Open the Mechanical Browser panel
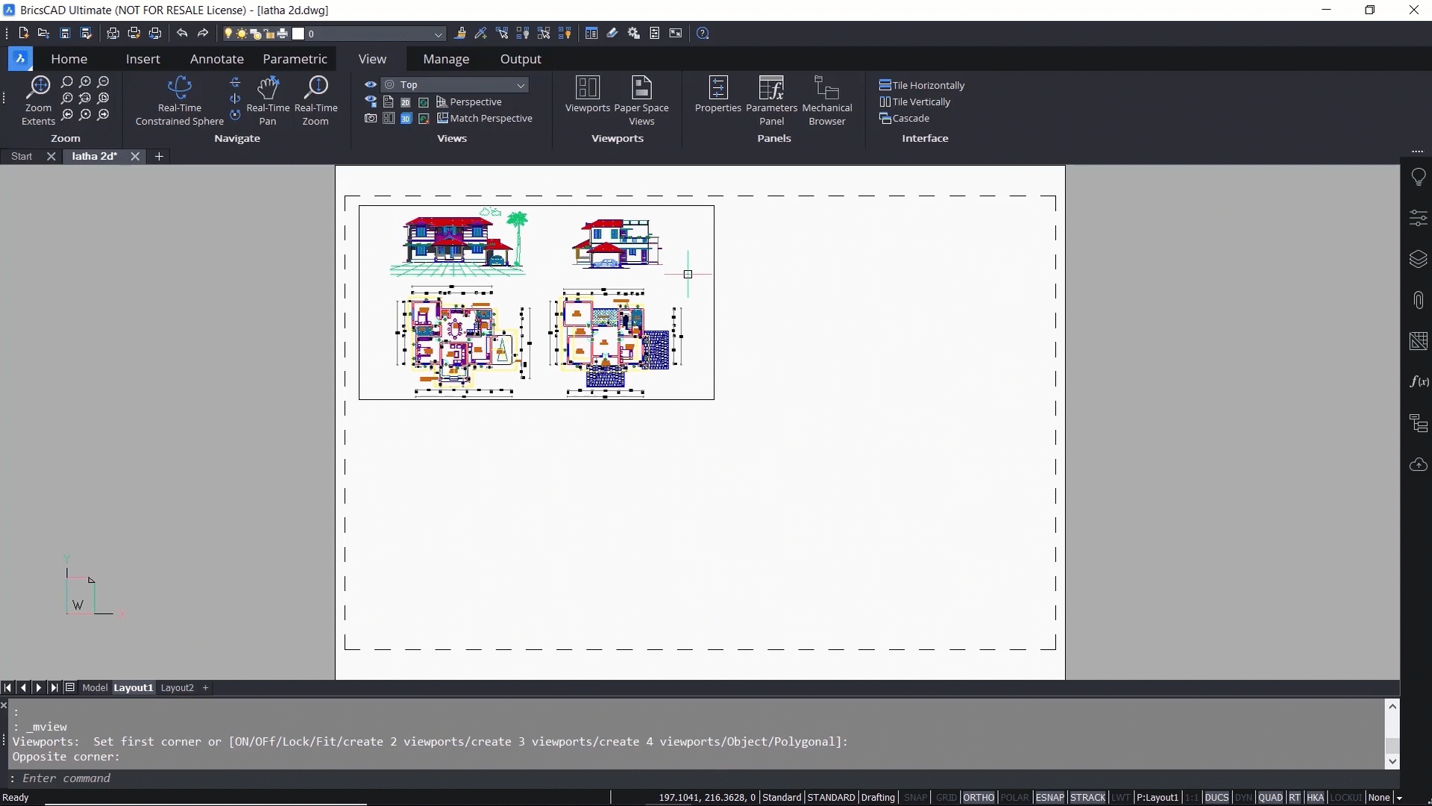Screen dimensions: 1432x806 coord(826,88)
